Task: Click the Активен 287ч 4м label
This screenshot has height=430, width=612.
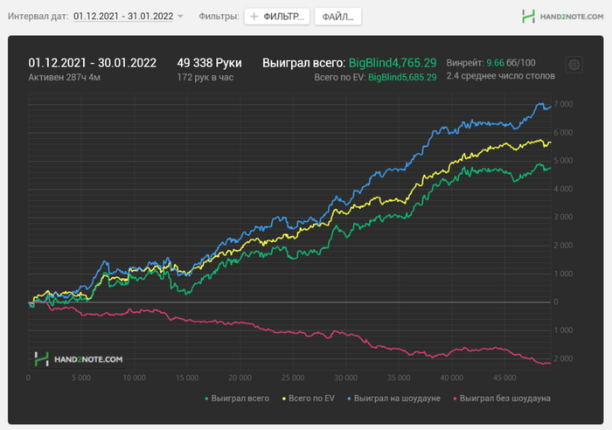Action: [x=64, y=77]
